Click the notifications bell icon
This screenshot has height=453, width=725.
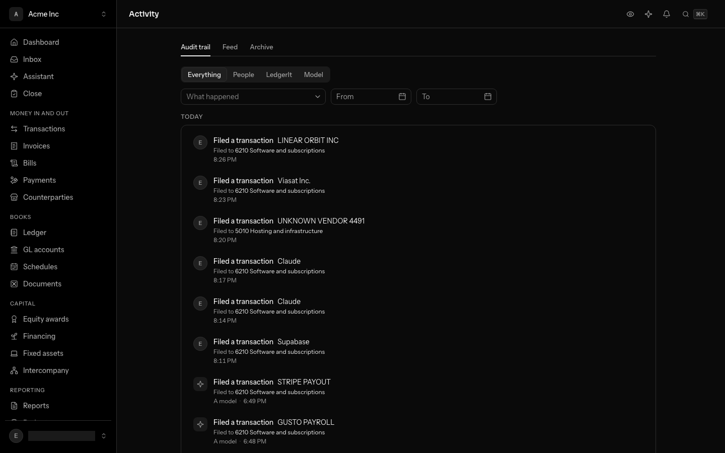[x=667, y=14]
